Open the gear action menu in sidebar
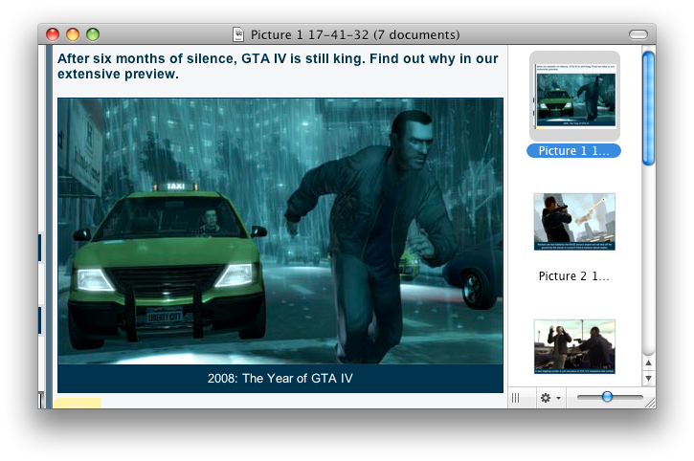The image size is (694, 461). tap(550, 398)
